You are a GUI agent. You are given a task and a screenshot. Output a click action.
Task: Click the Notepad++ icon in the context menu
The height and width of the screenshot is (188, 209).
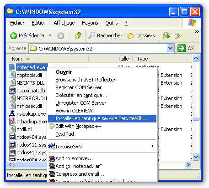pyautogui.click(x=52, y=126)
